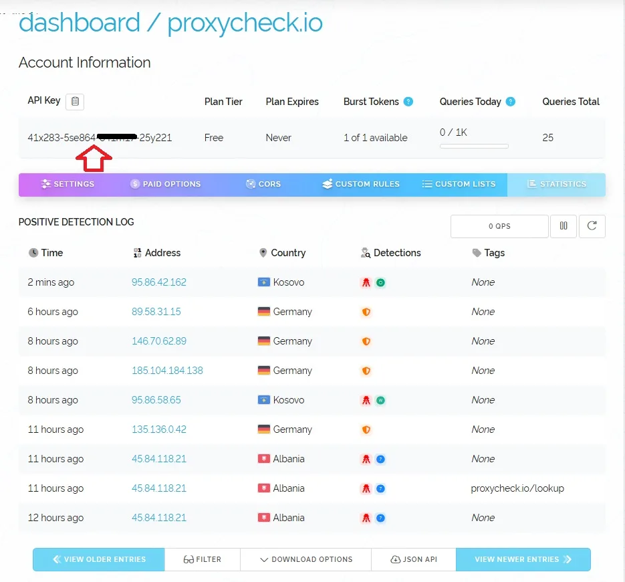625x582 pixels.
Task: Click the Detections column header
Action: (390, 253)
